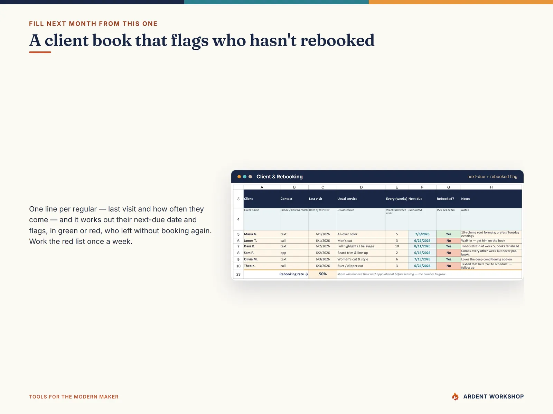Select the 'James T.' client cell

coord(262,241)
